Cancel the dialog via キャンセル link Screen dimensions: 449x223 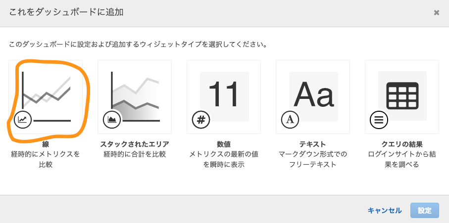point(385,211)
